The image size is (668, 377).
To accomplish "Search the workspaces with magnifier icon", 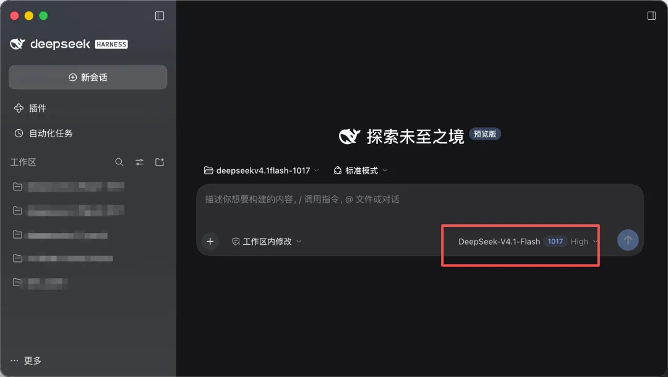I will (119, 162).
